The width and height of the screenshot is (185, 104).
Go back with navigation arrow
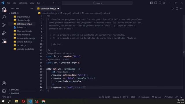tap(54, 3)
